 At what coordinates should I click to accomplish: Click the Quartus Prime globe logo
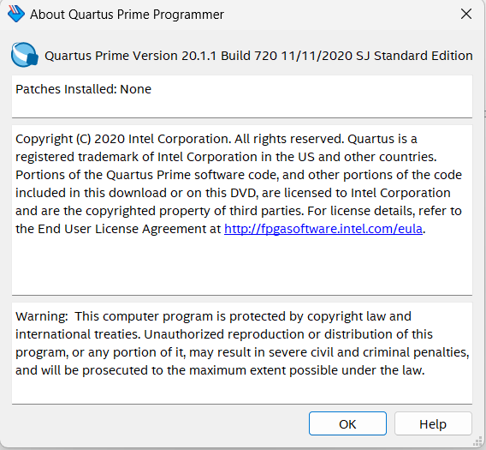(x=25, y=55)
